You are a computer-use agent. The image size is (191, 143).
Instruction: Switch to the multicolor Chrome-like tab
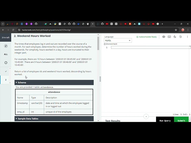click(x=158, y=24)
